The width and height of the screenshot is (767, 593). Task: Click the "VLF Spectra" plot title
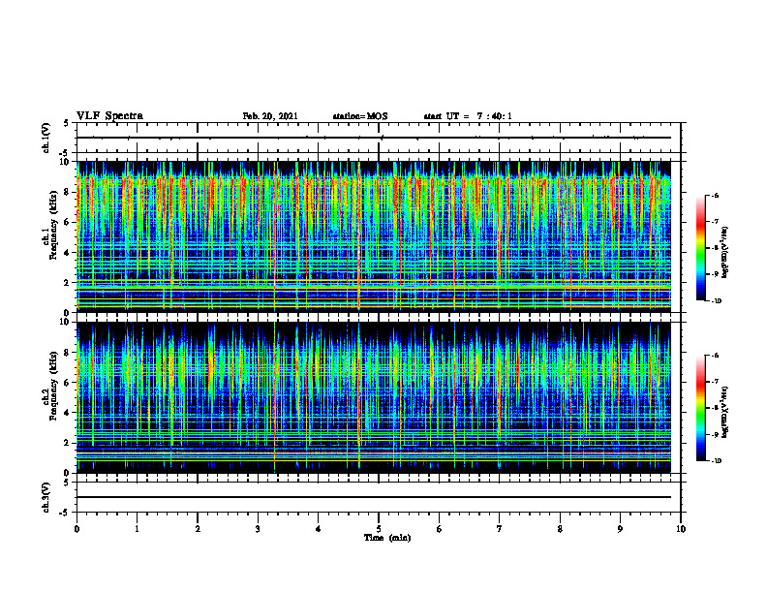point(109,116)
